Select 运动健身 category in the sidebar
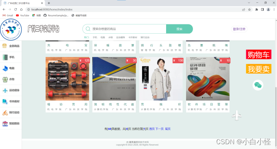Viewport: 277px width, 149px height. point(14,90)
